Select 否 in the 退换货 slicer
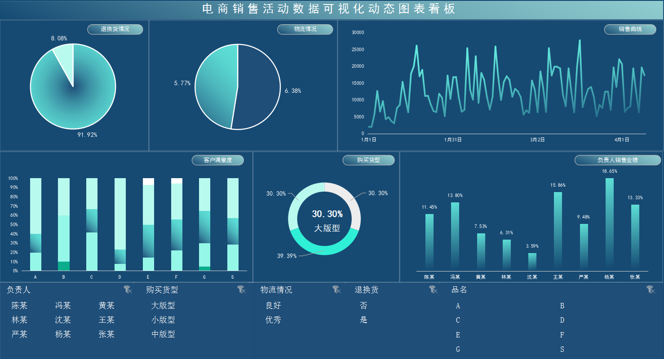 [363, 306]
